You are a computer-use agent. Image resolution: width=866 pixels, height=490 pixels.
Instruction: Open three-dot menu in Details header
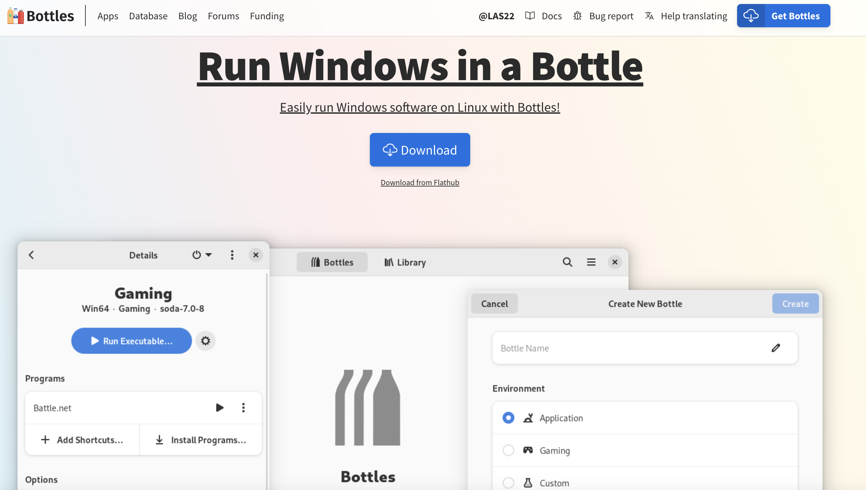(232, 255)
